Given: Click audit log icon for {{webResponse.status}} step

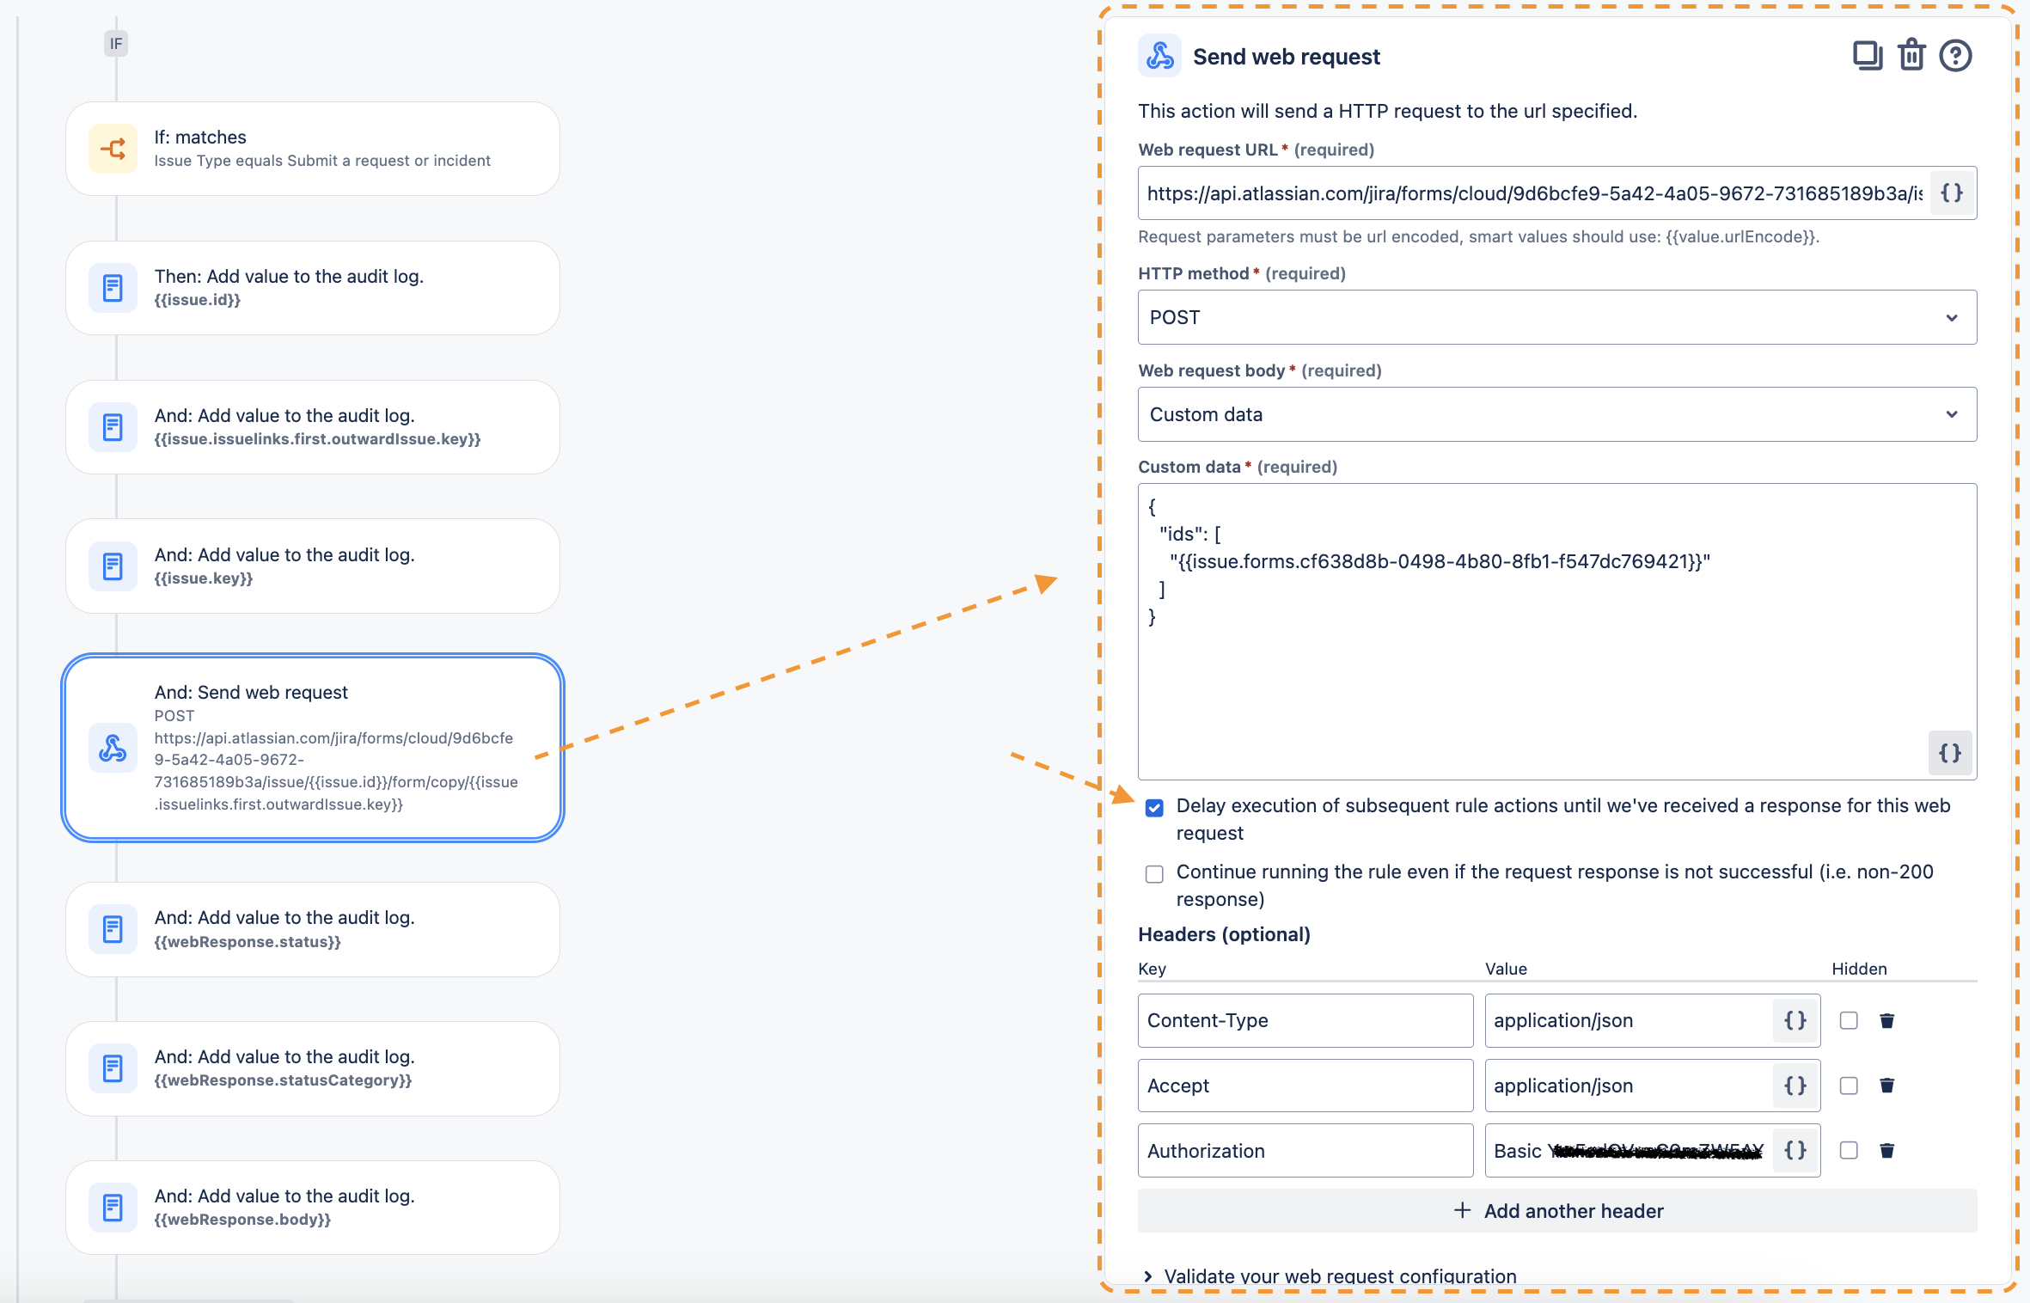Looking at the screenshot, I should coord(113,929).
